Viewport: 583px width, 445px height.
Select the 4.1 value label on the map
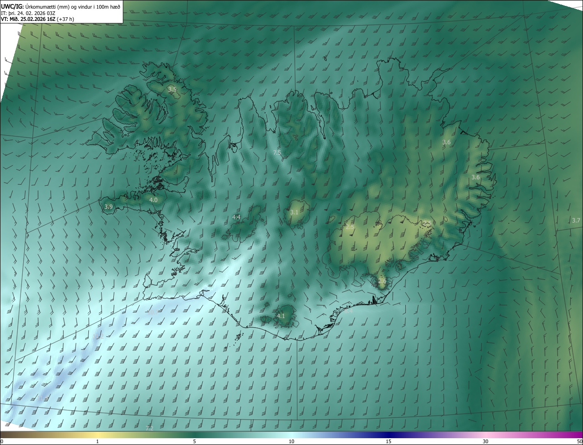(281, 316)
